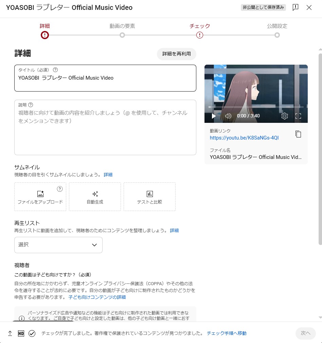Viewport: 322px width, 343px height.
Task: Expand the playlist 選択 dropdown
Action: coord(58,245)
